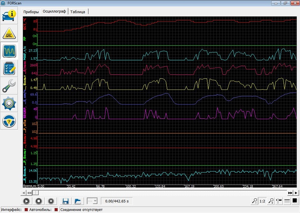Click the 100.32 time axis marker
The image size is (300, 213).
pyautogui.click(x=131, y=186)
